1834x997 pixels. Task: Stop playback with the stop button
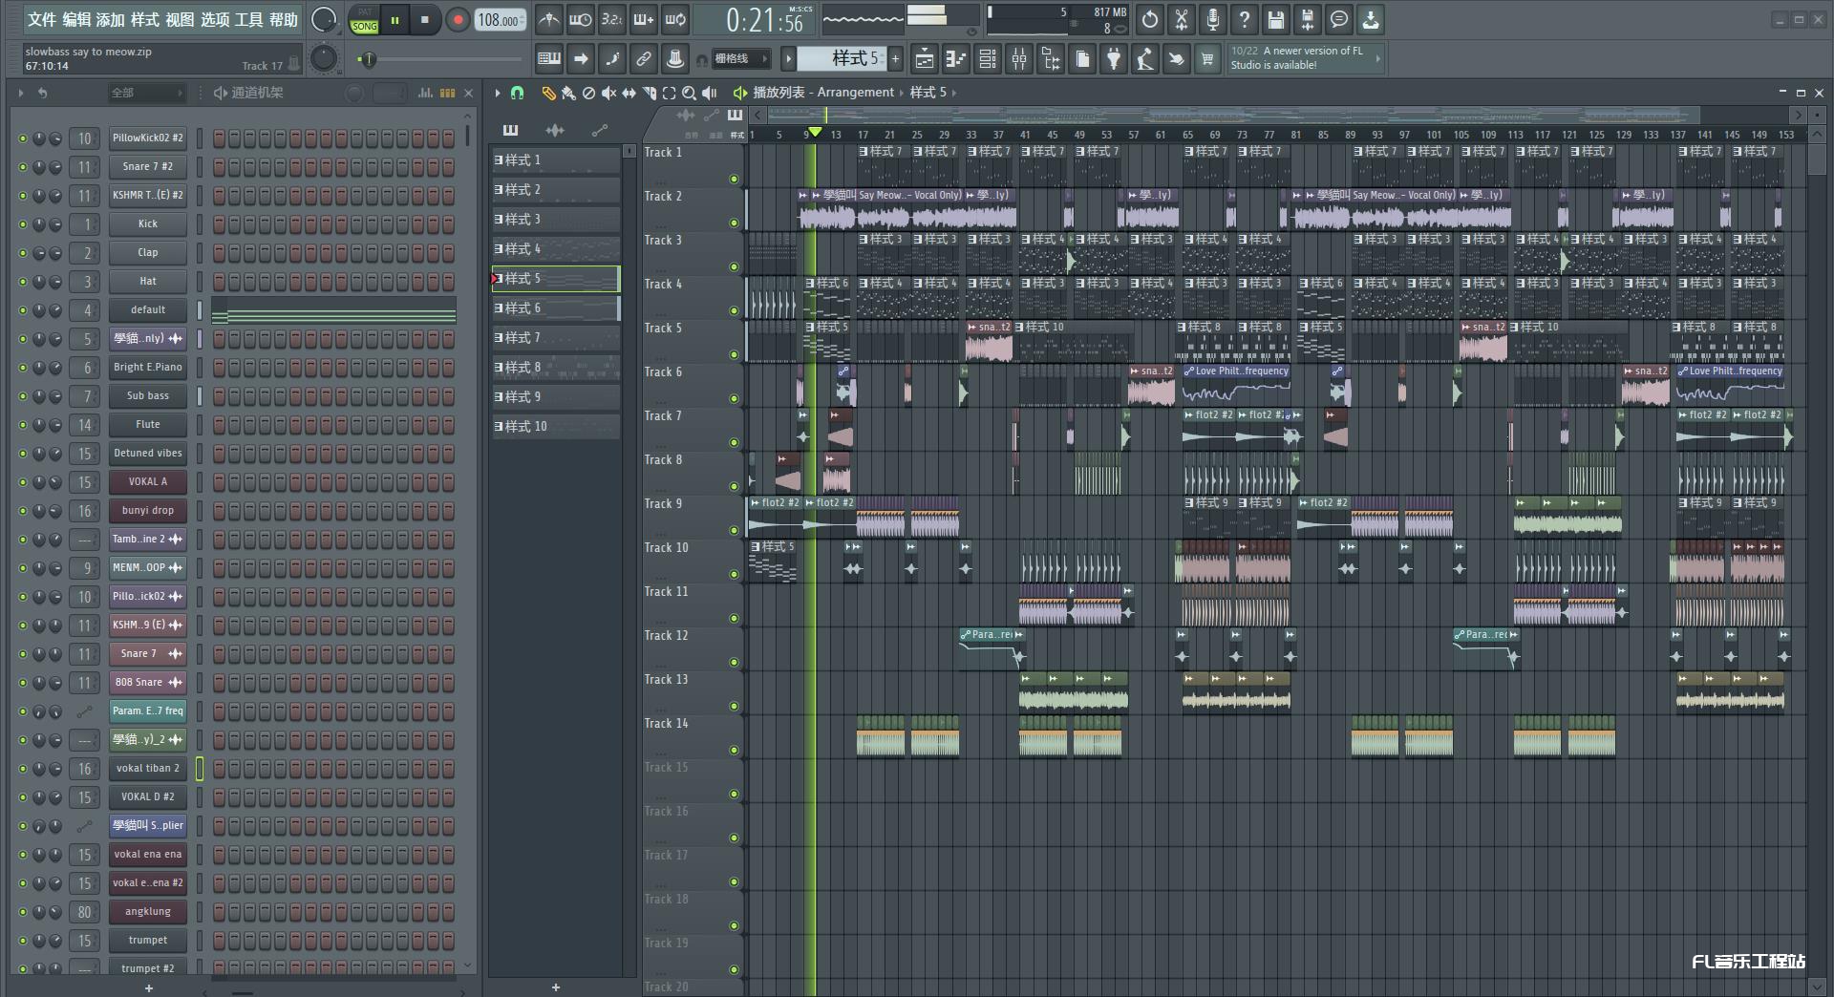pyautogui.click(x=425, y=19)
